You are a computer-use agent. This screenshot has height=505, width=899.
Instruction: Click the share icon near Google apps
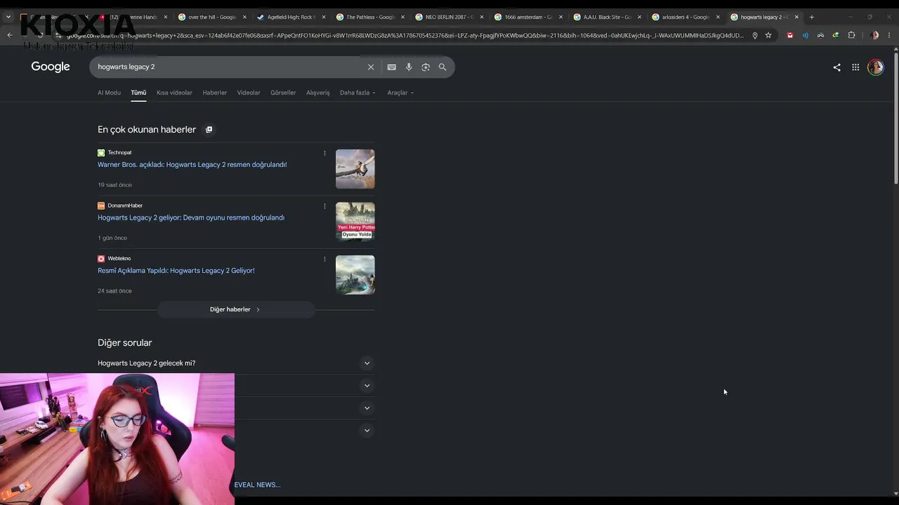836,67
